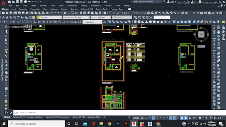This screenshot has height=127, width=226.
Task: Expand the undo history dropdown arrow in the standard toolbar
Action: [x=55, y=13]
